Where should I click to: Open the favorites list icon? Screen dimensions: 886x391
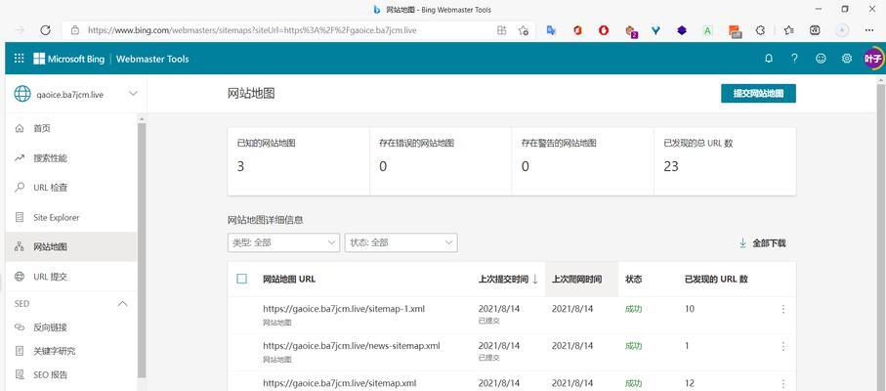(x=789, y=30)
